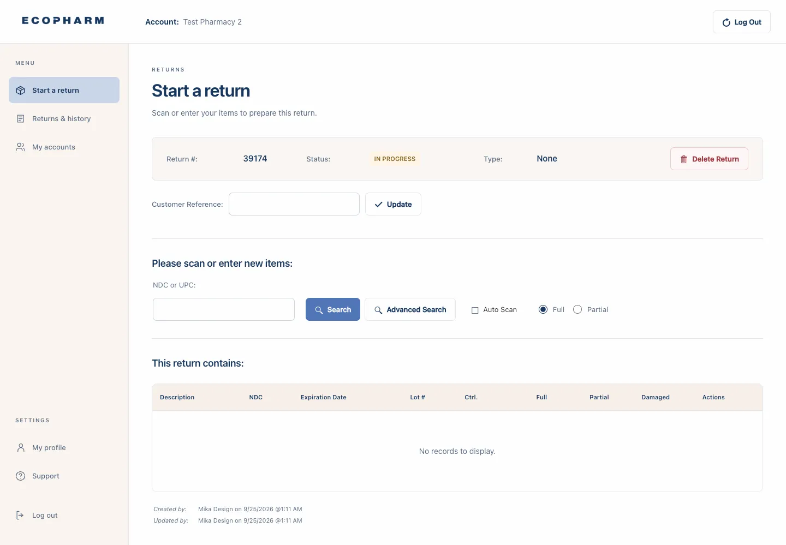Viewport: 786px width, 545px height.
Task: Select the Full radio option
Action: pos(543,309)
